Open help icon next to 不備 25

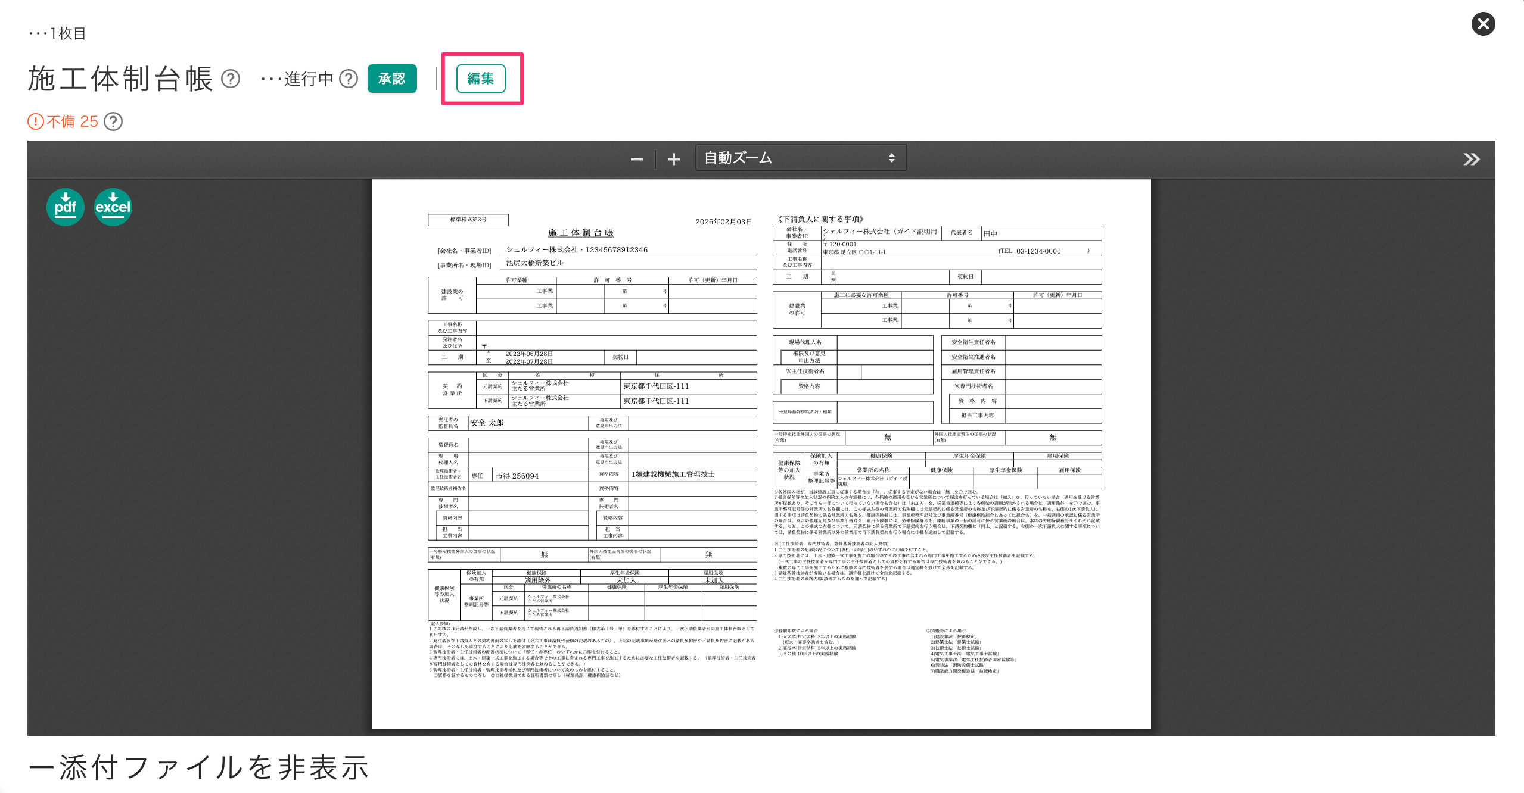coord(113,121)
